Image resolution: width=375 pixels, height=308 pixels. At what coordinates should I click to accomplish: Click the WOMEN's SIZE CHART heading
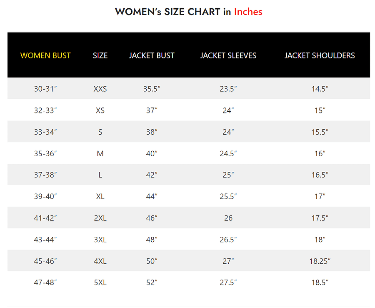tap(167, 12)
